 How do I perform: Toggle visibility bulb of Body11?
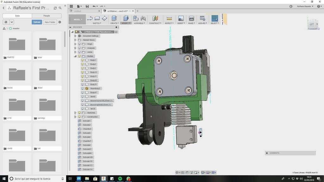pos(83,76)
